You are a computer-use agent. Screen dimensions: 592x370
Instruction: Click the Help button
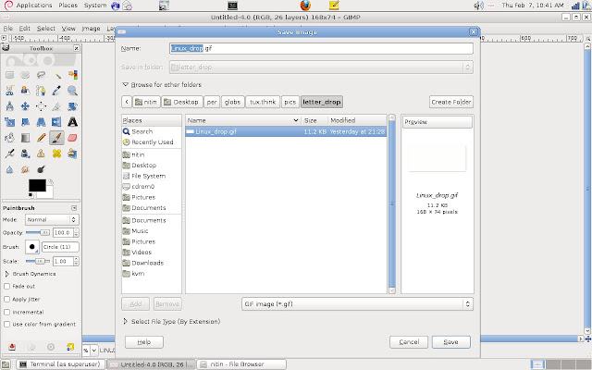coord(144,342)
